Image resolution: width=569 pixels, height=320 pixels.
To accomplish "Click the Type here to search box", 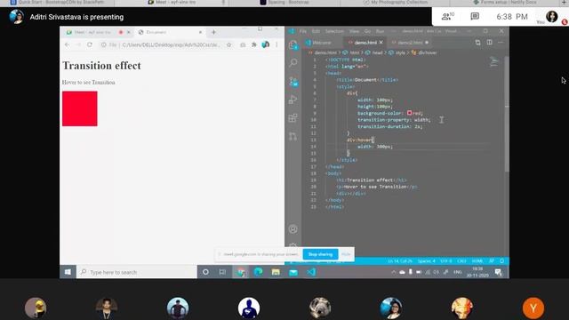I will coord(137,272).
